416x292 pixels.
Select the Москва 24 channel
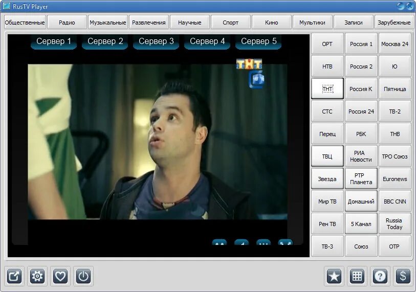pos(395,44)
